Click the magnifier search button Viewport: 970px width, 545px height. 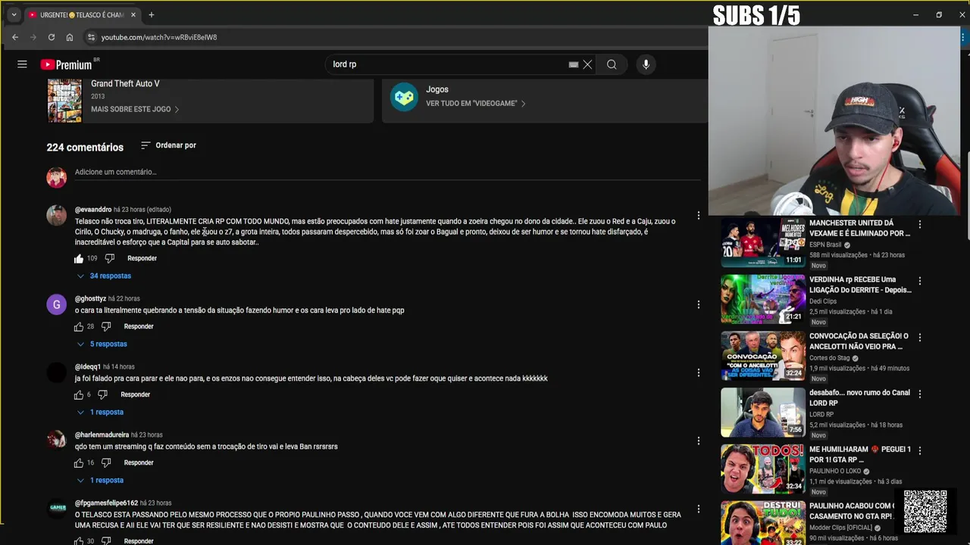(612, 64)
